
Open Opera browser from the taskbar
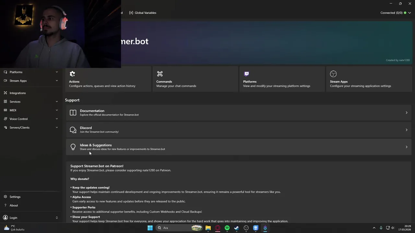[218, 228]
